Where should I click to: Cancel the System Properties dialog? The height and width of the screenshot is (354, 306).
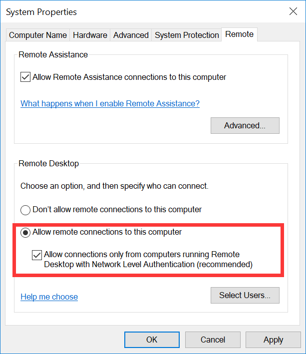[213, 340]
